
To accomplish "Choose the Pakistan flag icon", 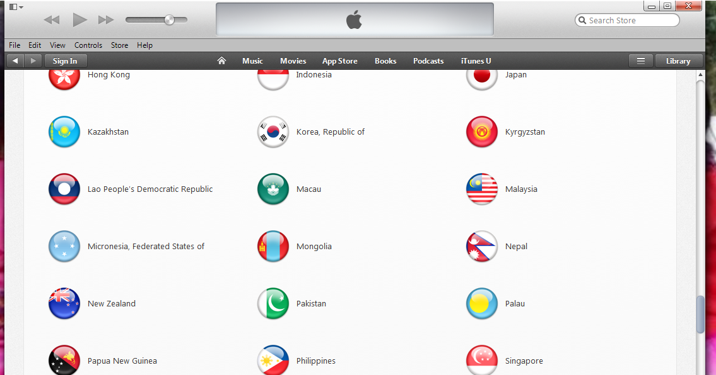I will (273, 303).
